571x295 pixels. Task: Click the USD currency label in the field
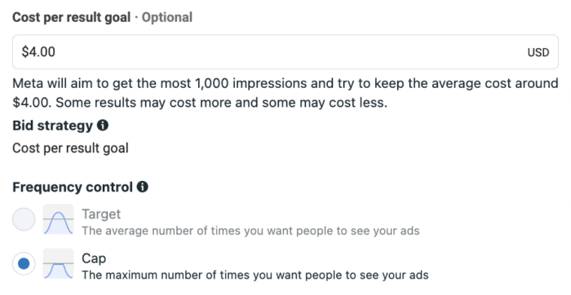(538, 52)
